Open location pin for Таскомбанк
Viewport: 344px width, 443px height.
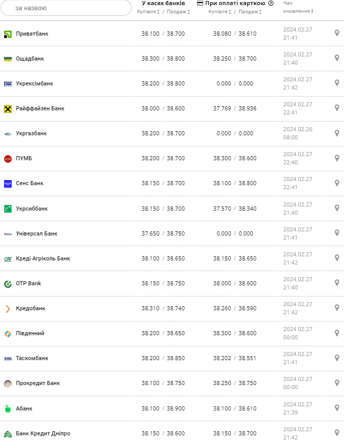click(x=336, y=358)
